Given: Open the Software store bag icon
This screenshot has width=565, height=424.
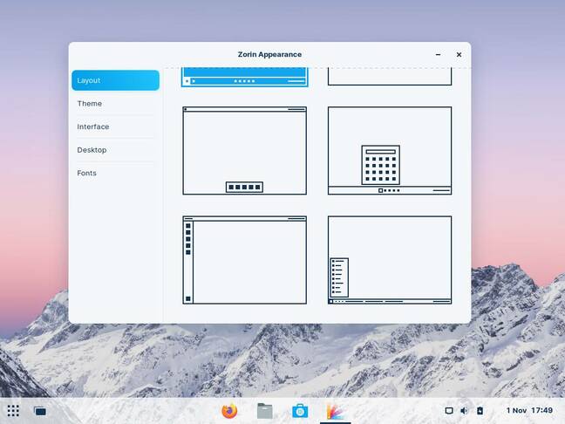Looking at the screenshot, I should coord(300,411).
